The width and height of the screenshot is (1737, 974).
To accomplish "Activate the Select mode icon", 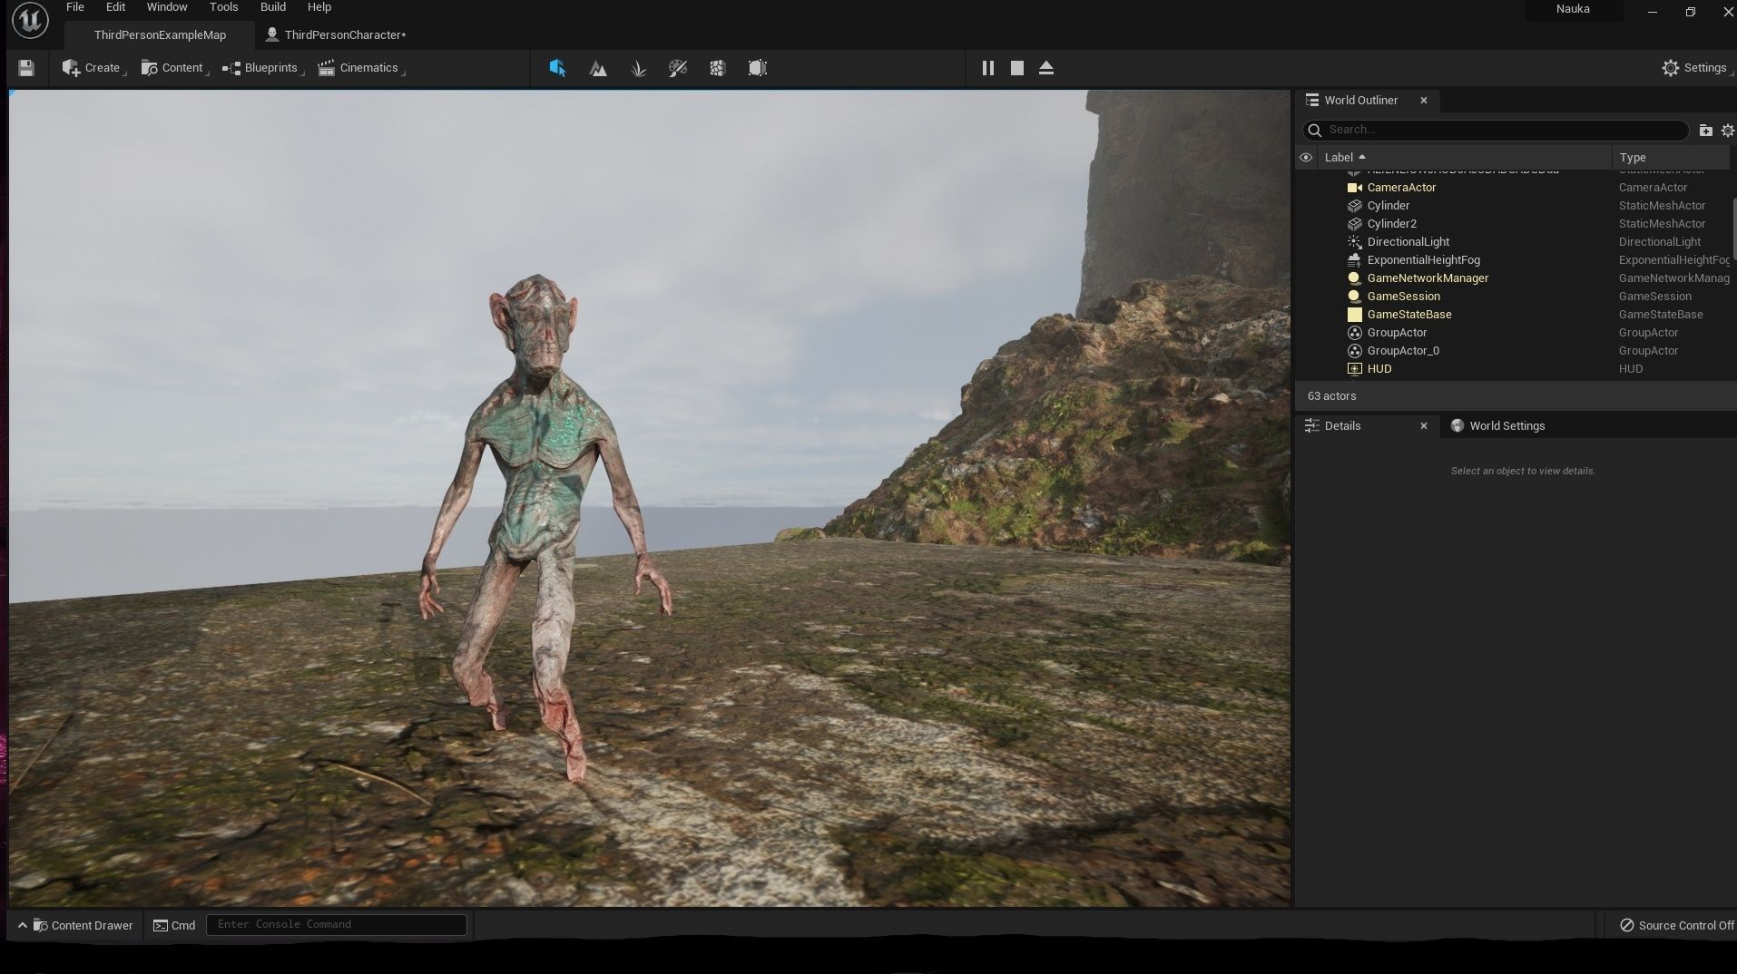I will [x=557, y=68].
